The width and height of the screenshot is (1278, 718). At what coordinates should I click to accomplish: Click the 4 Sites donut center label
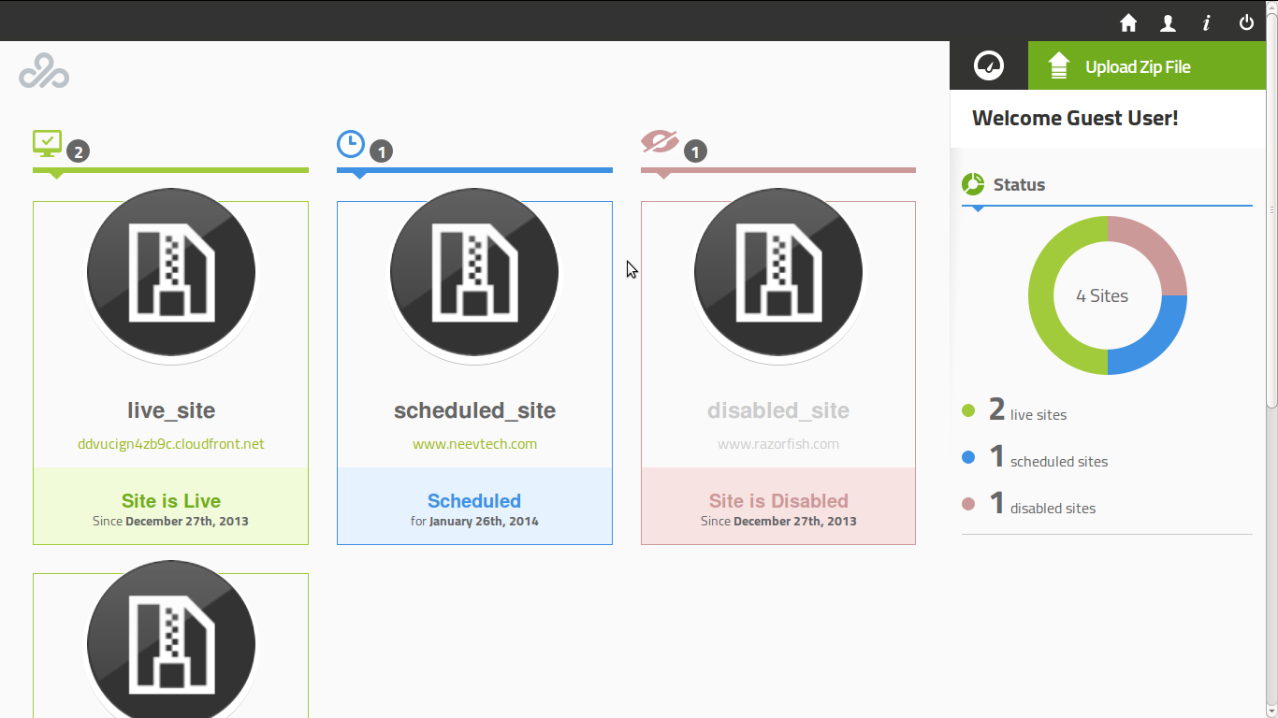pos(1102,295)
